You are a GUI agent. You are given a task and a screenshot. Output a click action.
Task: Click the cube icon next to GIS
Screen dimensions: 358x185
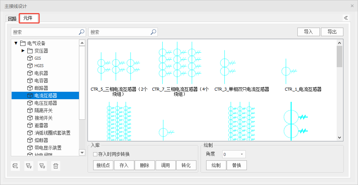pos(30,58)
